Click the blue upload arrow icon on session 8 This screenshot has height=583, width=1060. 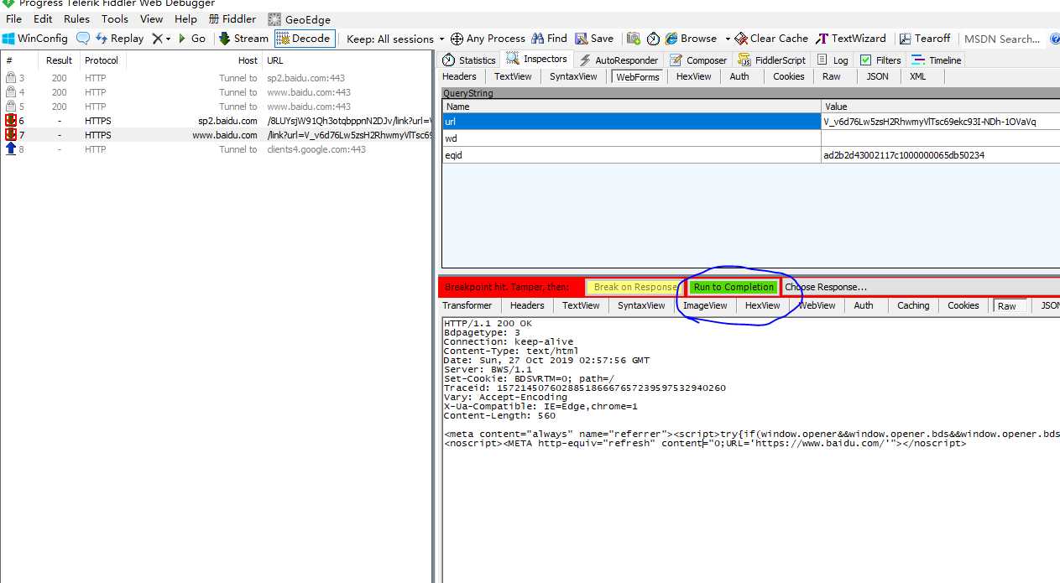pyautogui.click(x=11, y=149)
